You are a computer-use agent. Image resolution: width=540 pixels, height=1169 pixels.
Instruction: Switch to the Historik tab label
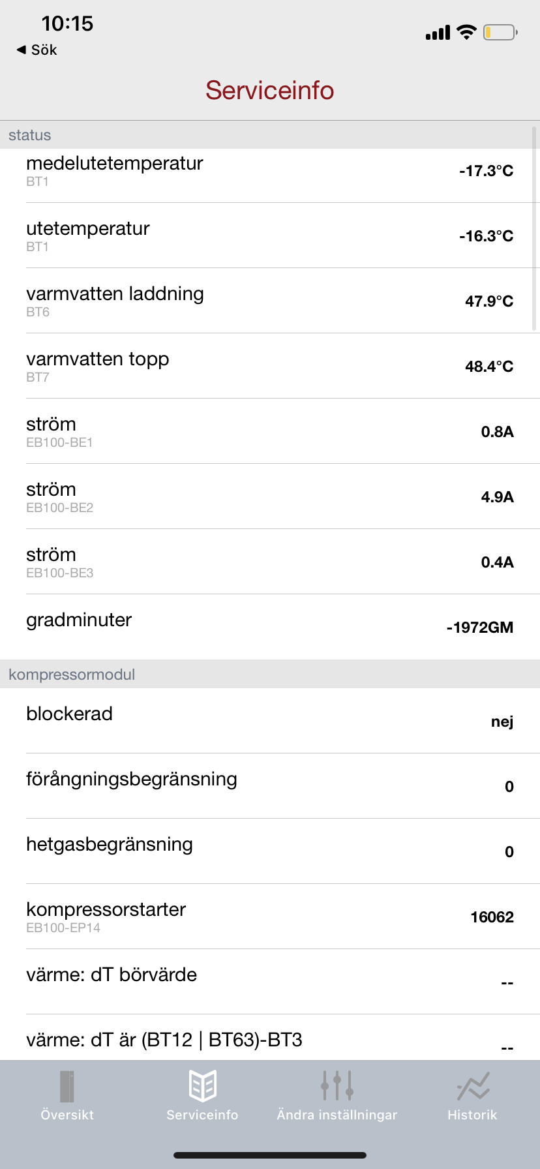pos(472,1115)
